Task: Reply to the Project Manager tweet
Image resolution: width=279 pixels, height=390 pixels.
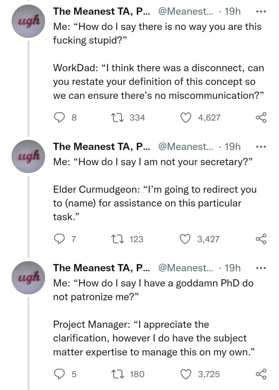Action: (x=61, y=374)
